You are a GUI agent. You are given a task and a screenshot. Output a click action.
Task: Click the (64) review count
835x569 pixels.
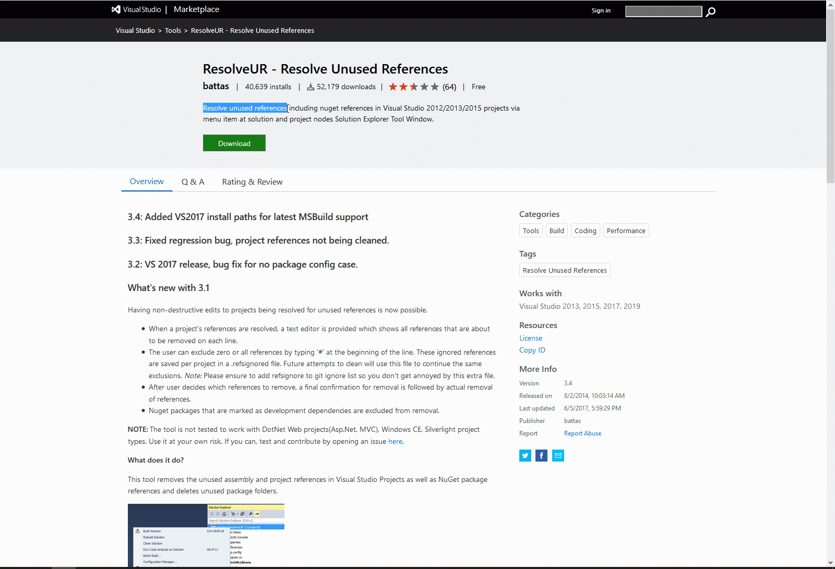[449, 87]
